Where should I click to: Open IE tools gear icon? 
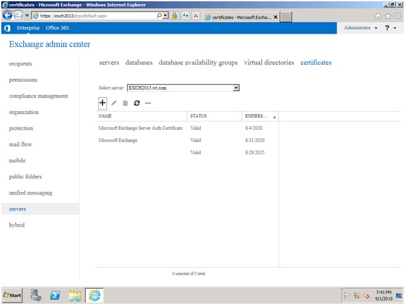[397, 16]
